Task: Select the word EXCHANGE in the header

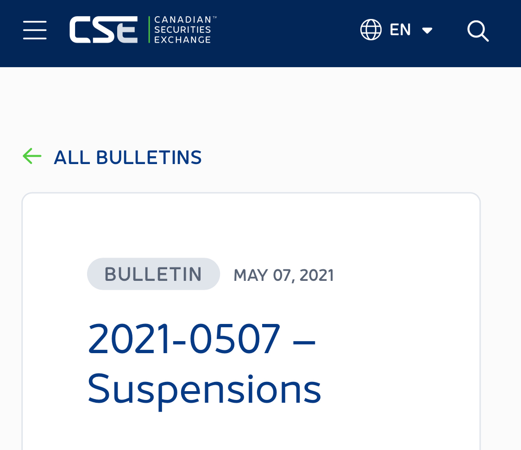Action: click(182, 40)
